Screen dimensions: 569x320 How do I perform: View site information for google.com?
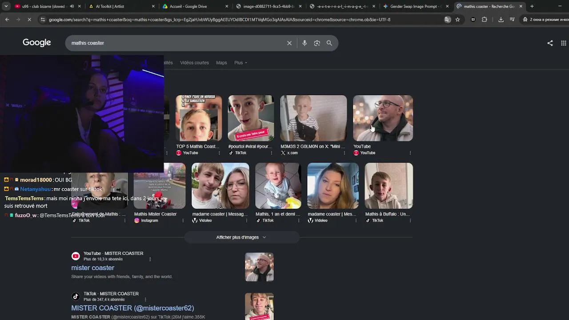[43, 20]
